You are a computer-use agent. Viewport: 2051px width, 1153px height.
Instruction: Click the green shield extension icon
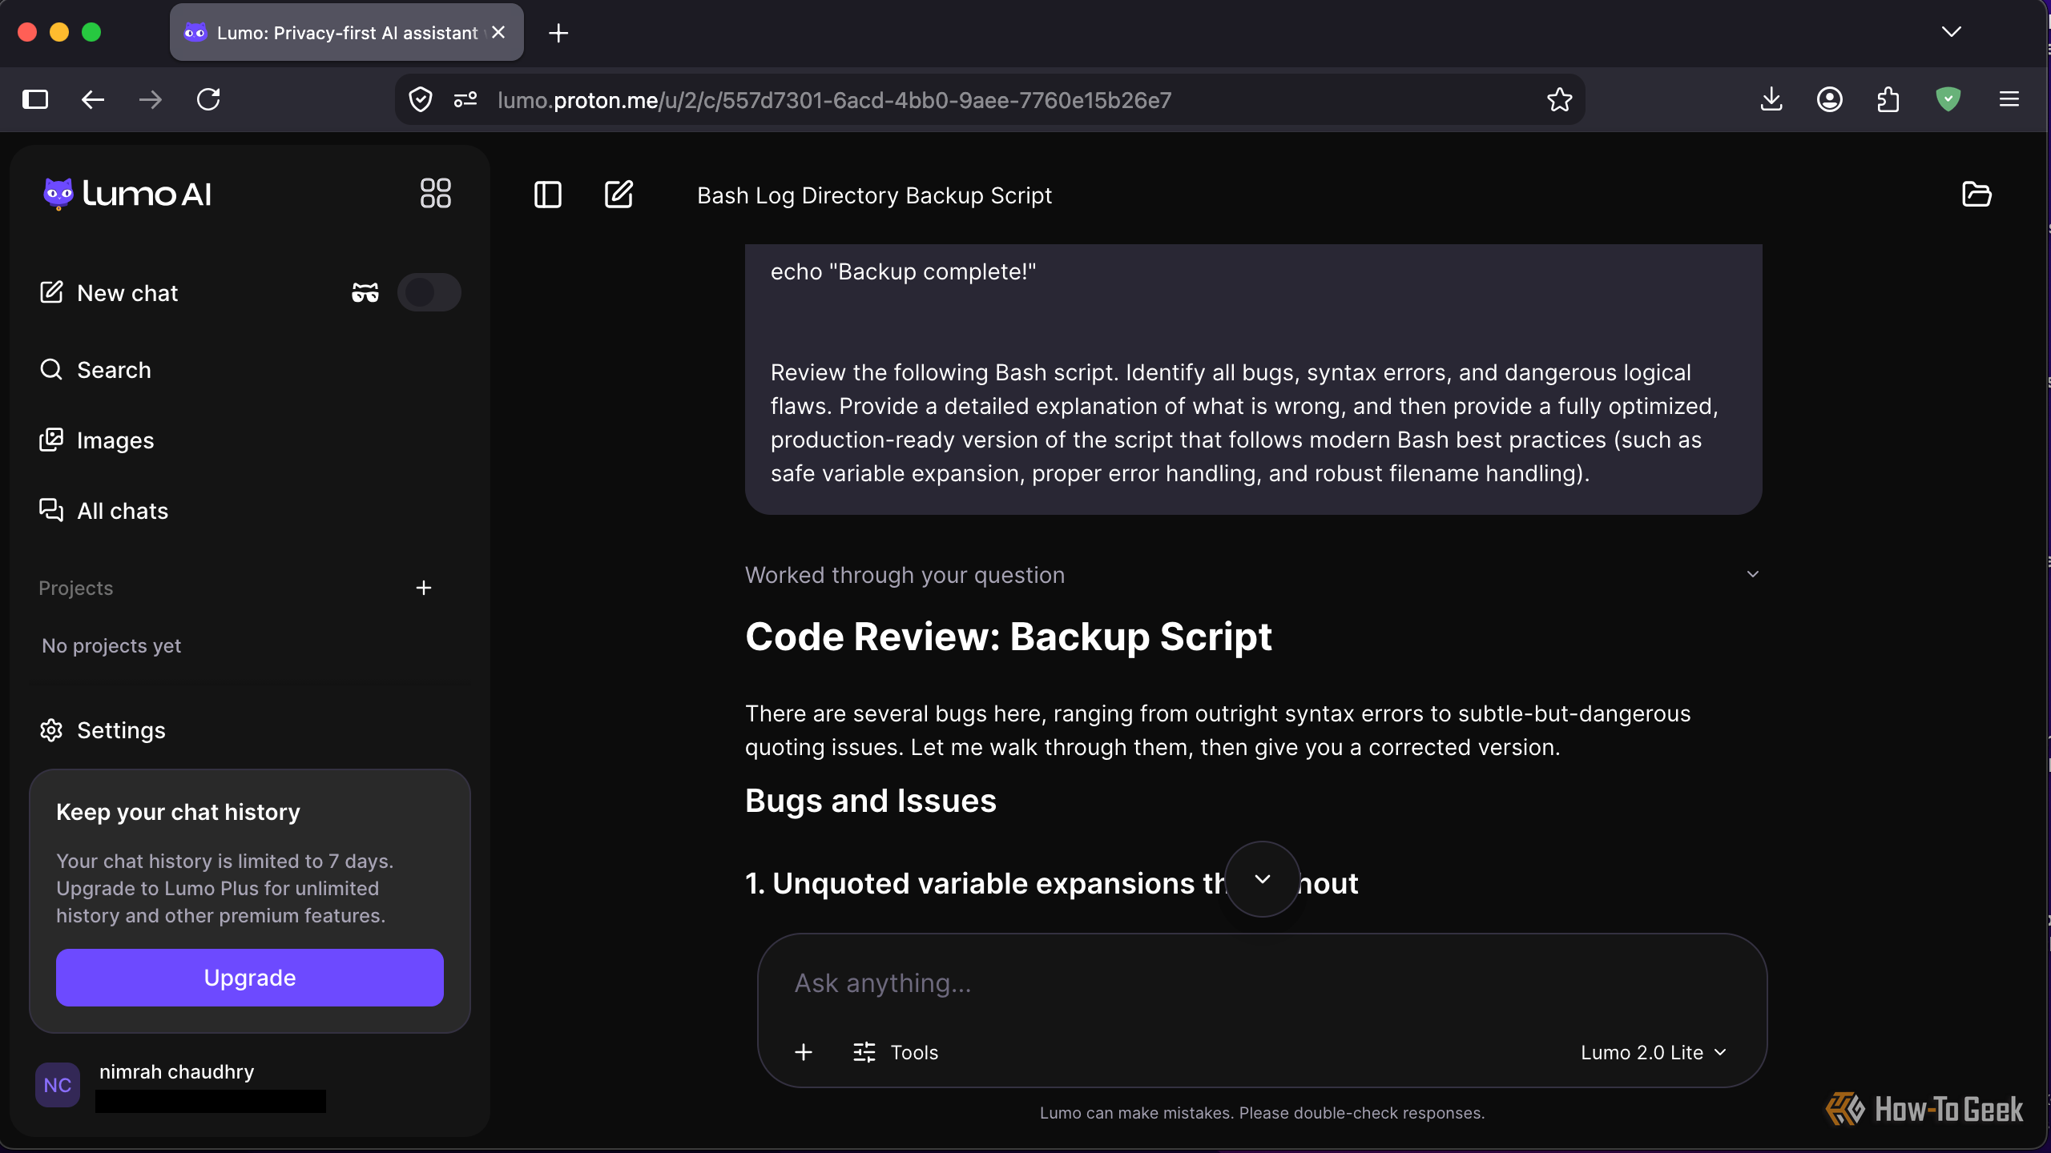tap(1948, 99)
